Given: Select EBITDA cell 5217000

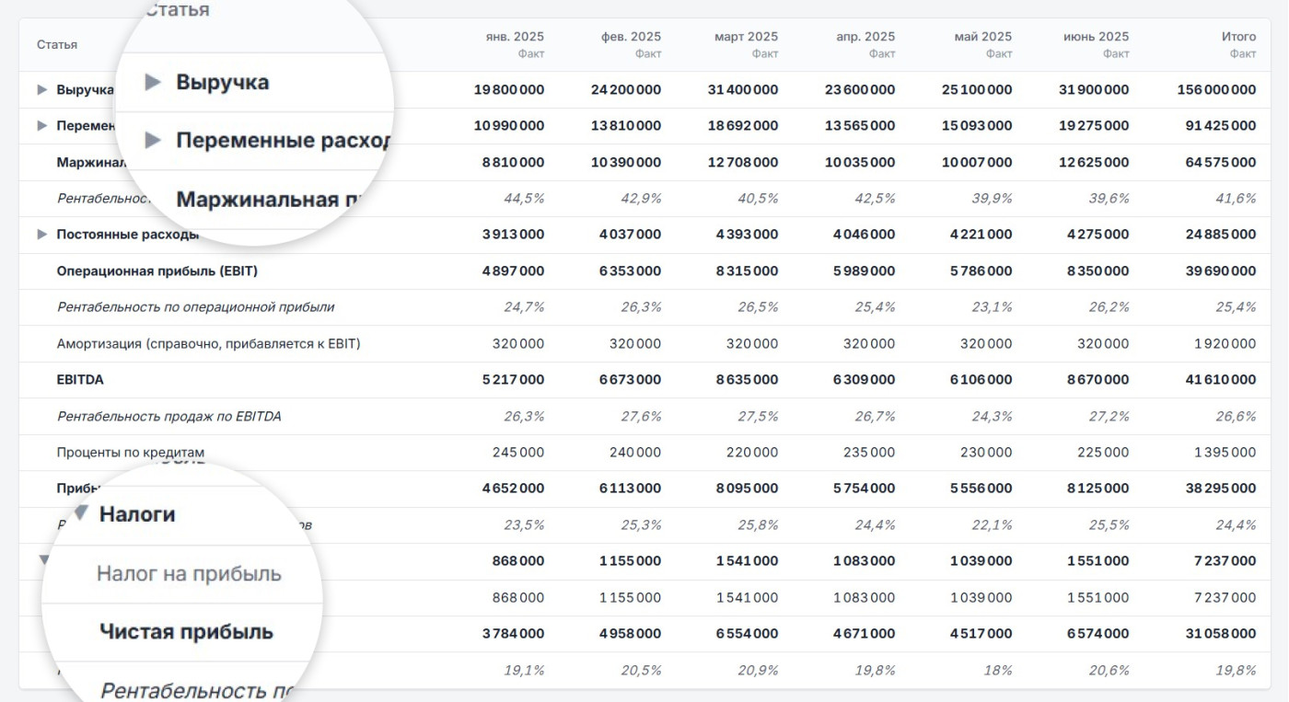Looking at the screenshot, I should [513, 380].
